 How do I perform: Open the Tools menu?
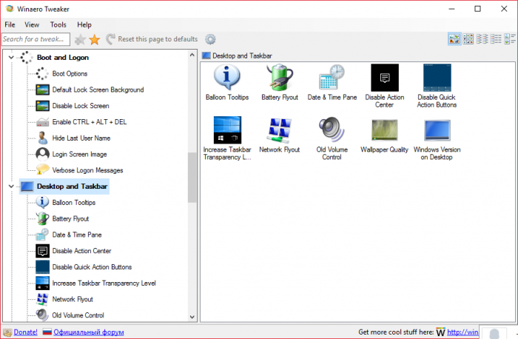tap(58, 24)
